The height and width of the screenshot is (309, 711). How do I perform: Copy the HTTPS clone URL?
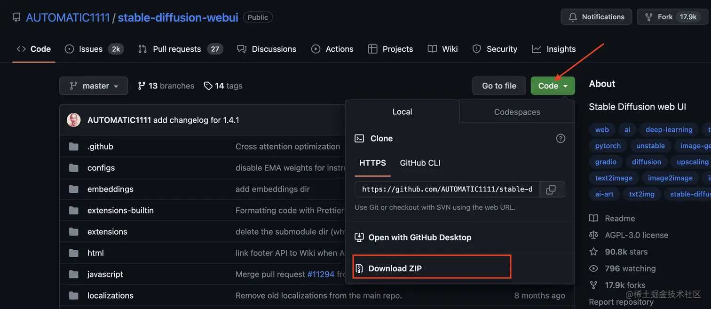(551, 190)
